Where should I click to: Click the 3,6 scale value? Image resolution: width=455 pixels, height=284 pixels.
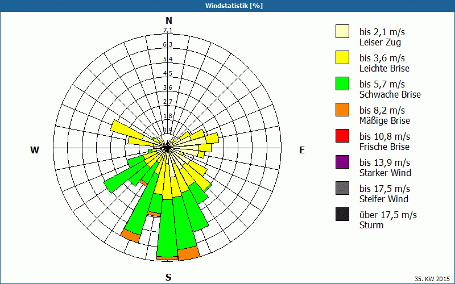[x=168, y=87]
